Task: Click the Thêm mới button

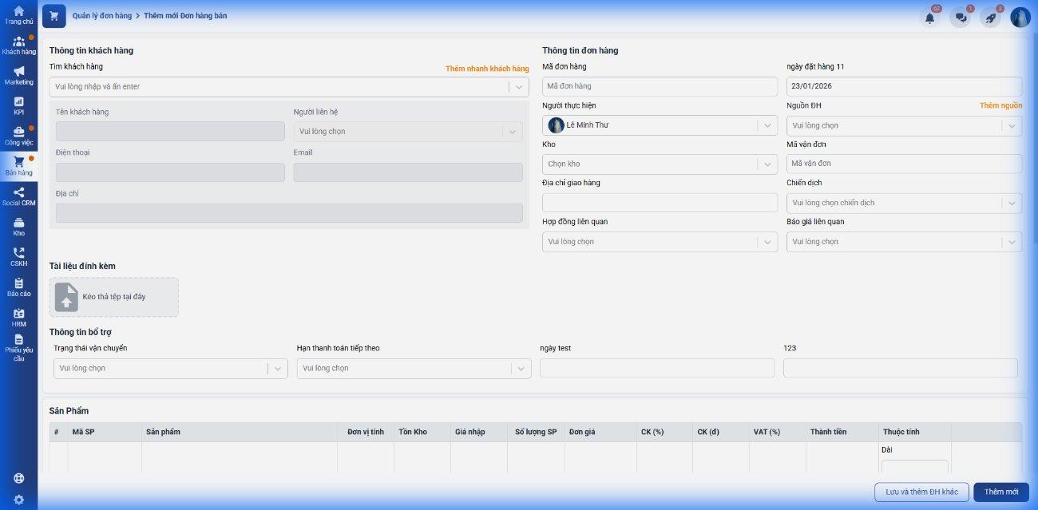Action: point(1000,492)
